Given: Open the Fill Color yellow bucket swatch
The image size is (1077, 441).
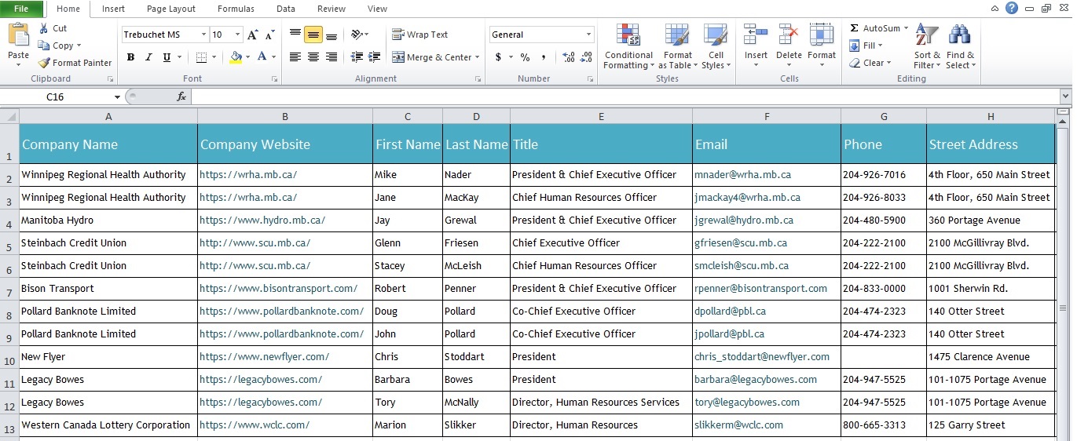Looking at the screenshot, I should click(236, 57).
